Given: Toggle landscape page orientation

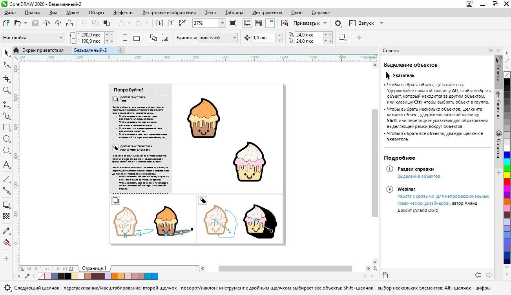Looking at the screenshot, I should point(137,38).
